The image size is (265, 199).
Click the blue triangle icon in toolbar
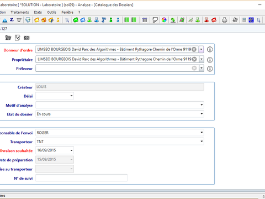click(x=5, y=20)
